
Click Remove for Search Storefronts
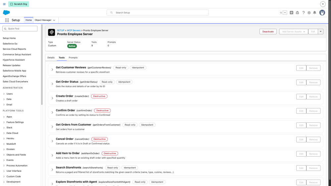[x=313, y=168]
